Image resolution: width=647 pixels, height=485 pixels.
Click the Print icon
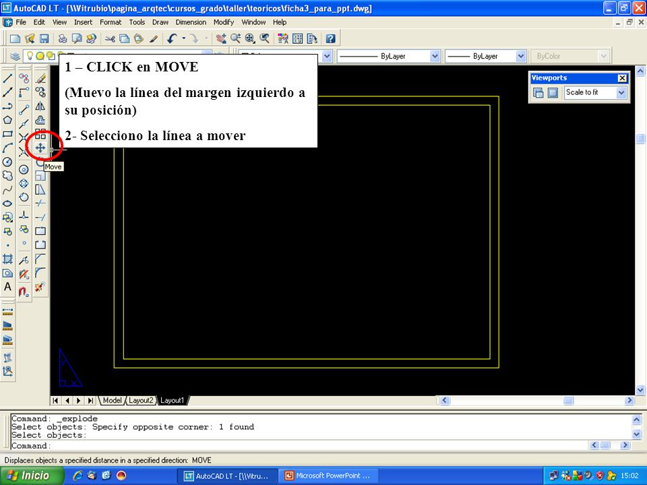pyautogui.click(x=63, y=39)
